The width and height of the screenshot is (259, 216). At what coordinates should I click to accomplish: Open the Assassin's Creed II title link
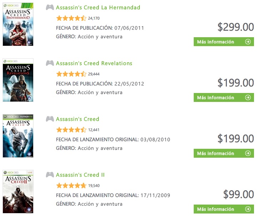(80, 175)
